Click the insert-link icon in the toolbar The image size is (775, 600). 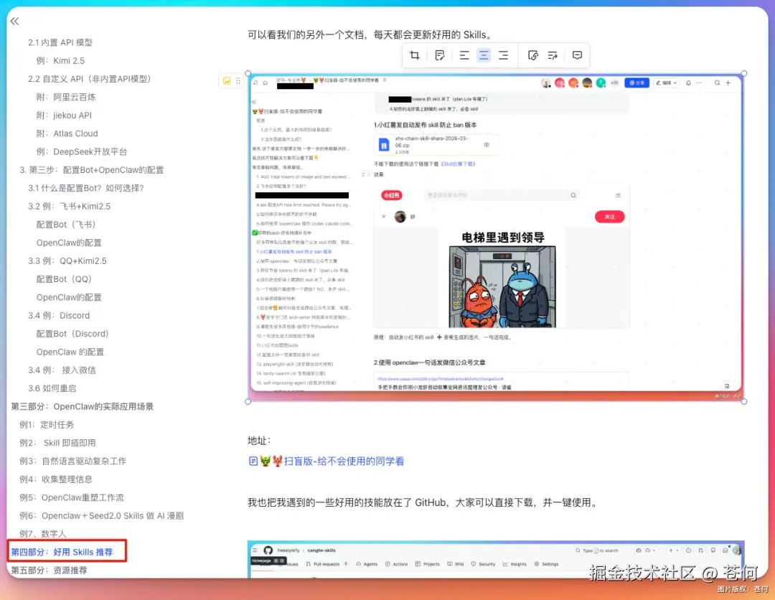[535, 55]
